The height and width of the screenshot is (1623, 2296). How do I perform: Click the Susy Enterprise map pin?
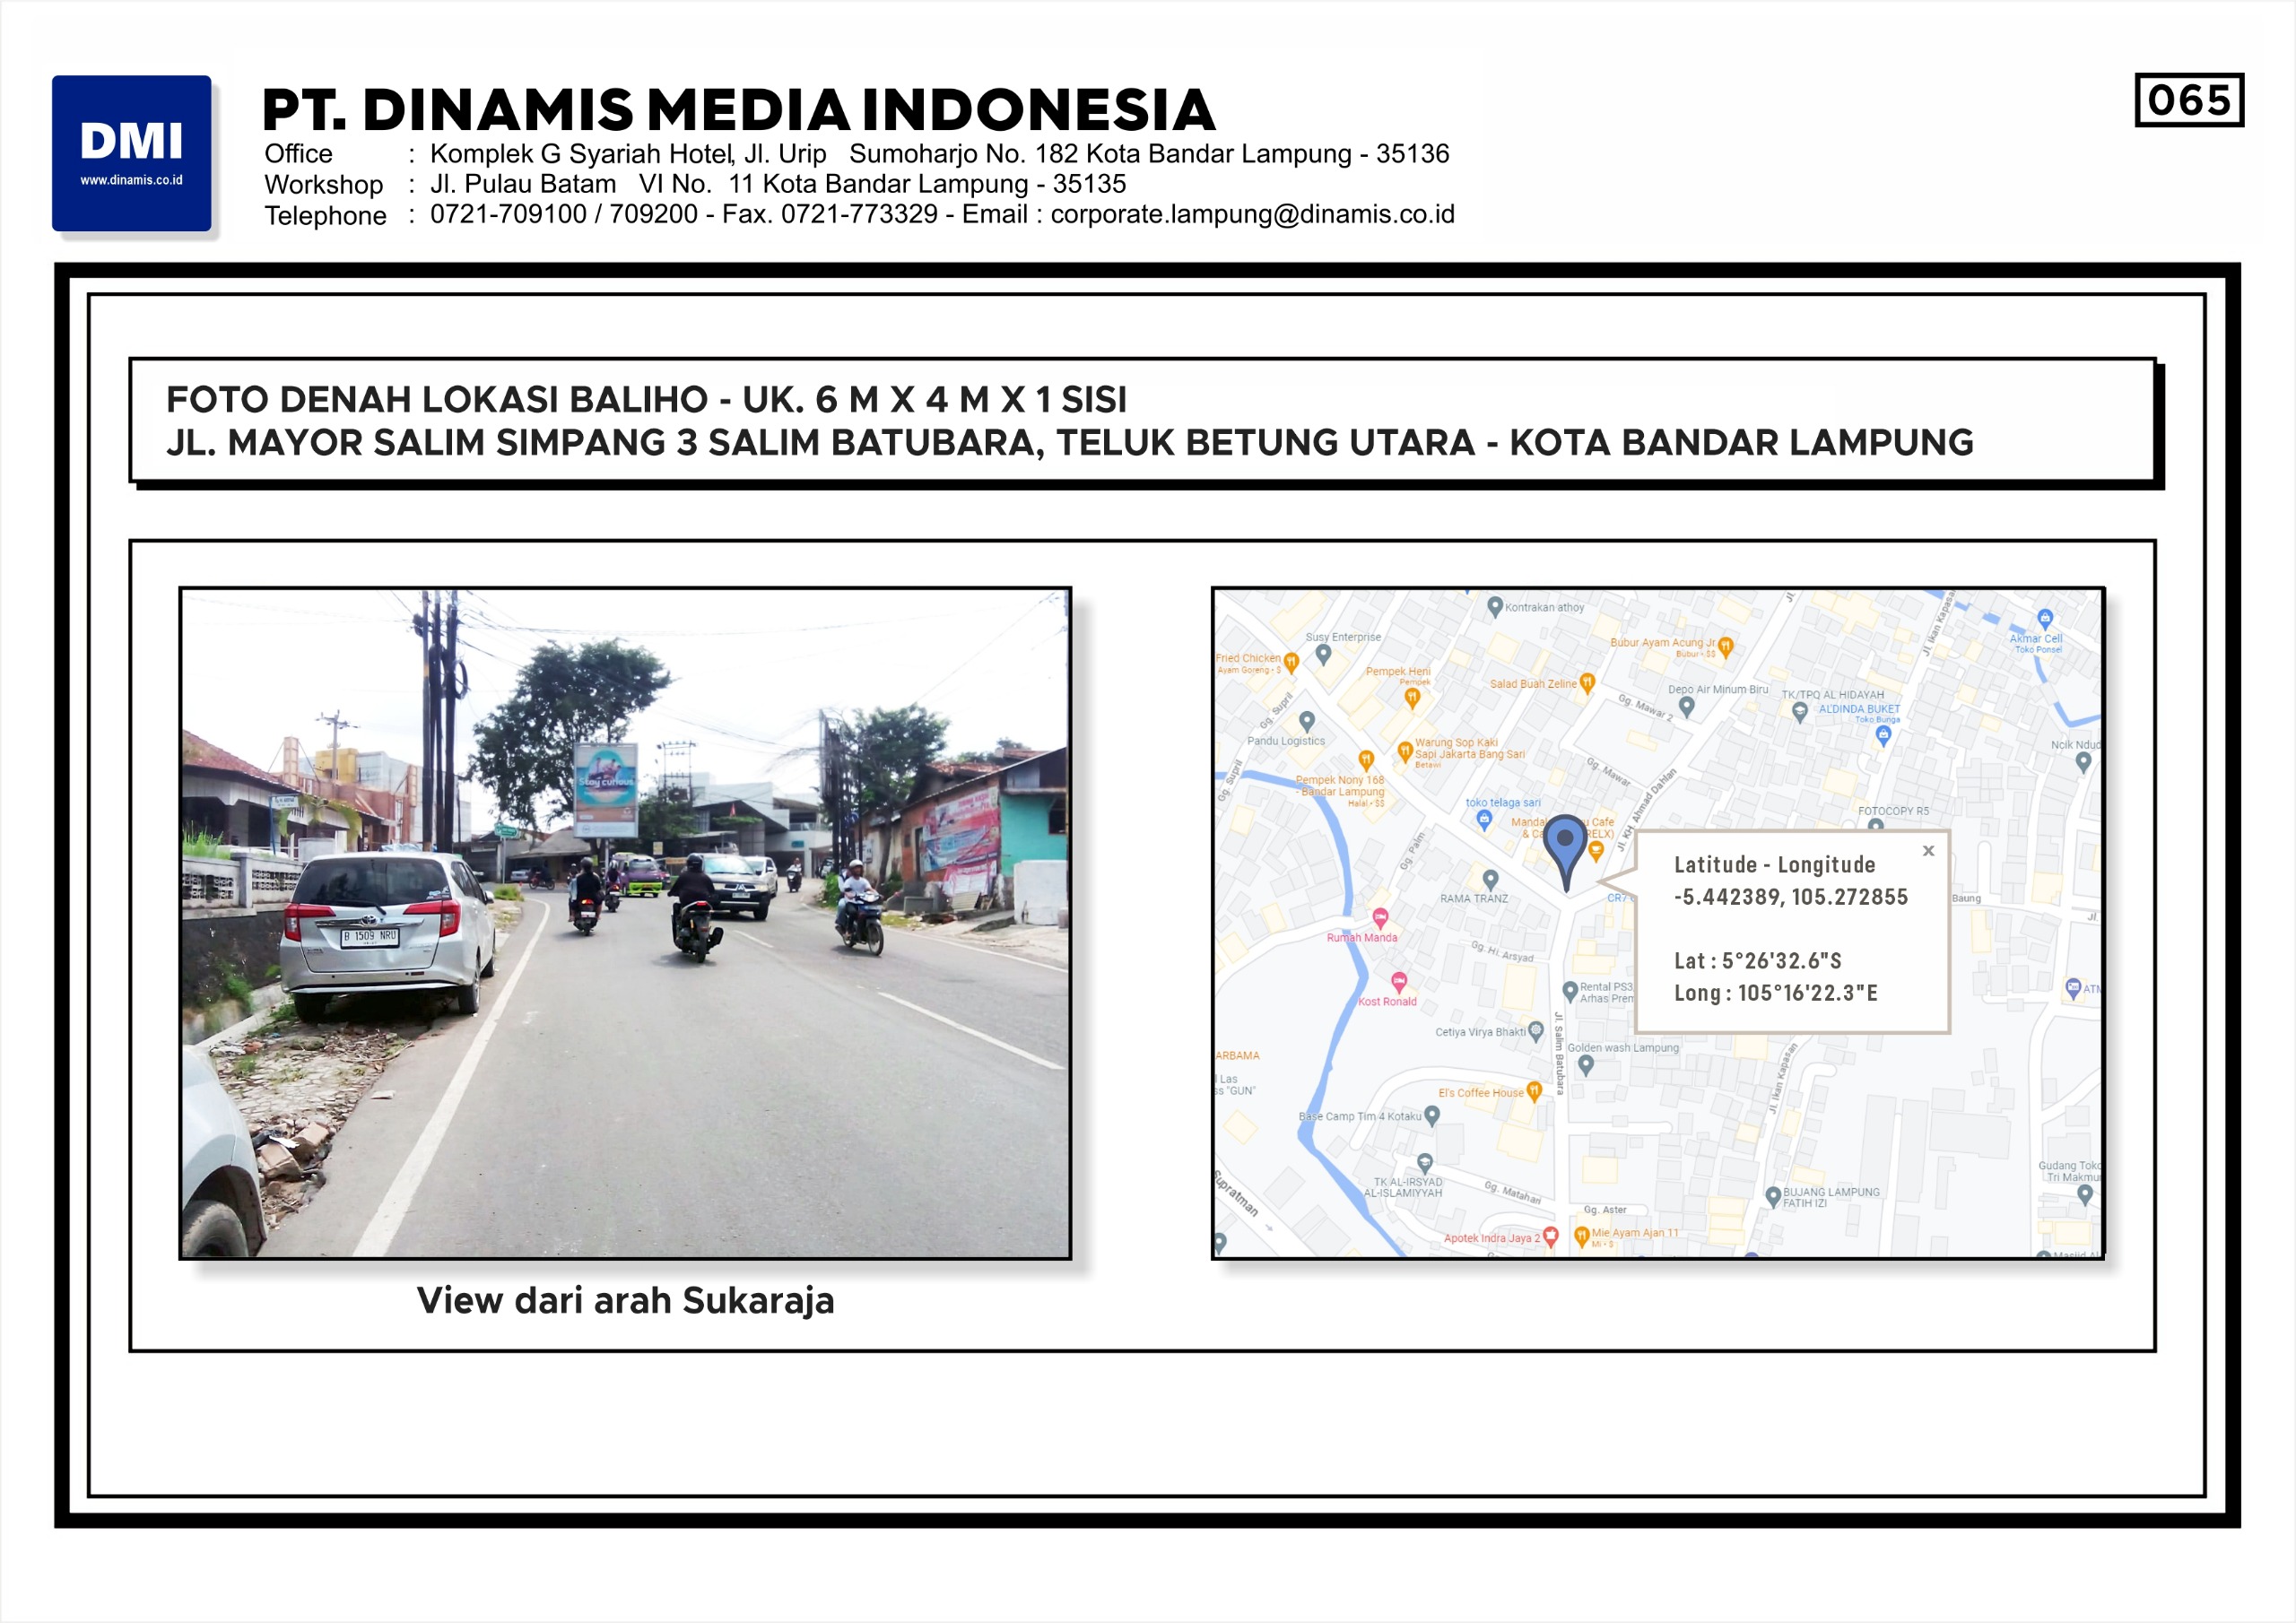point(1323,655)
